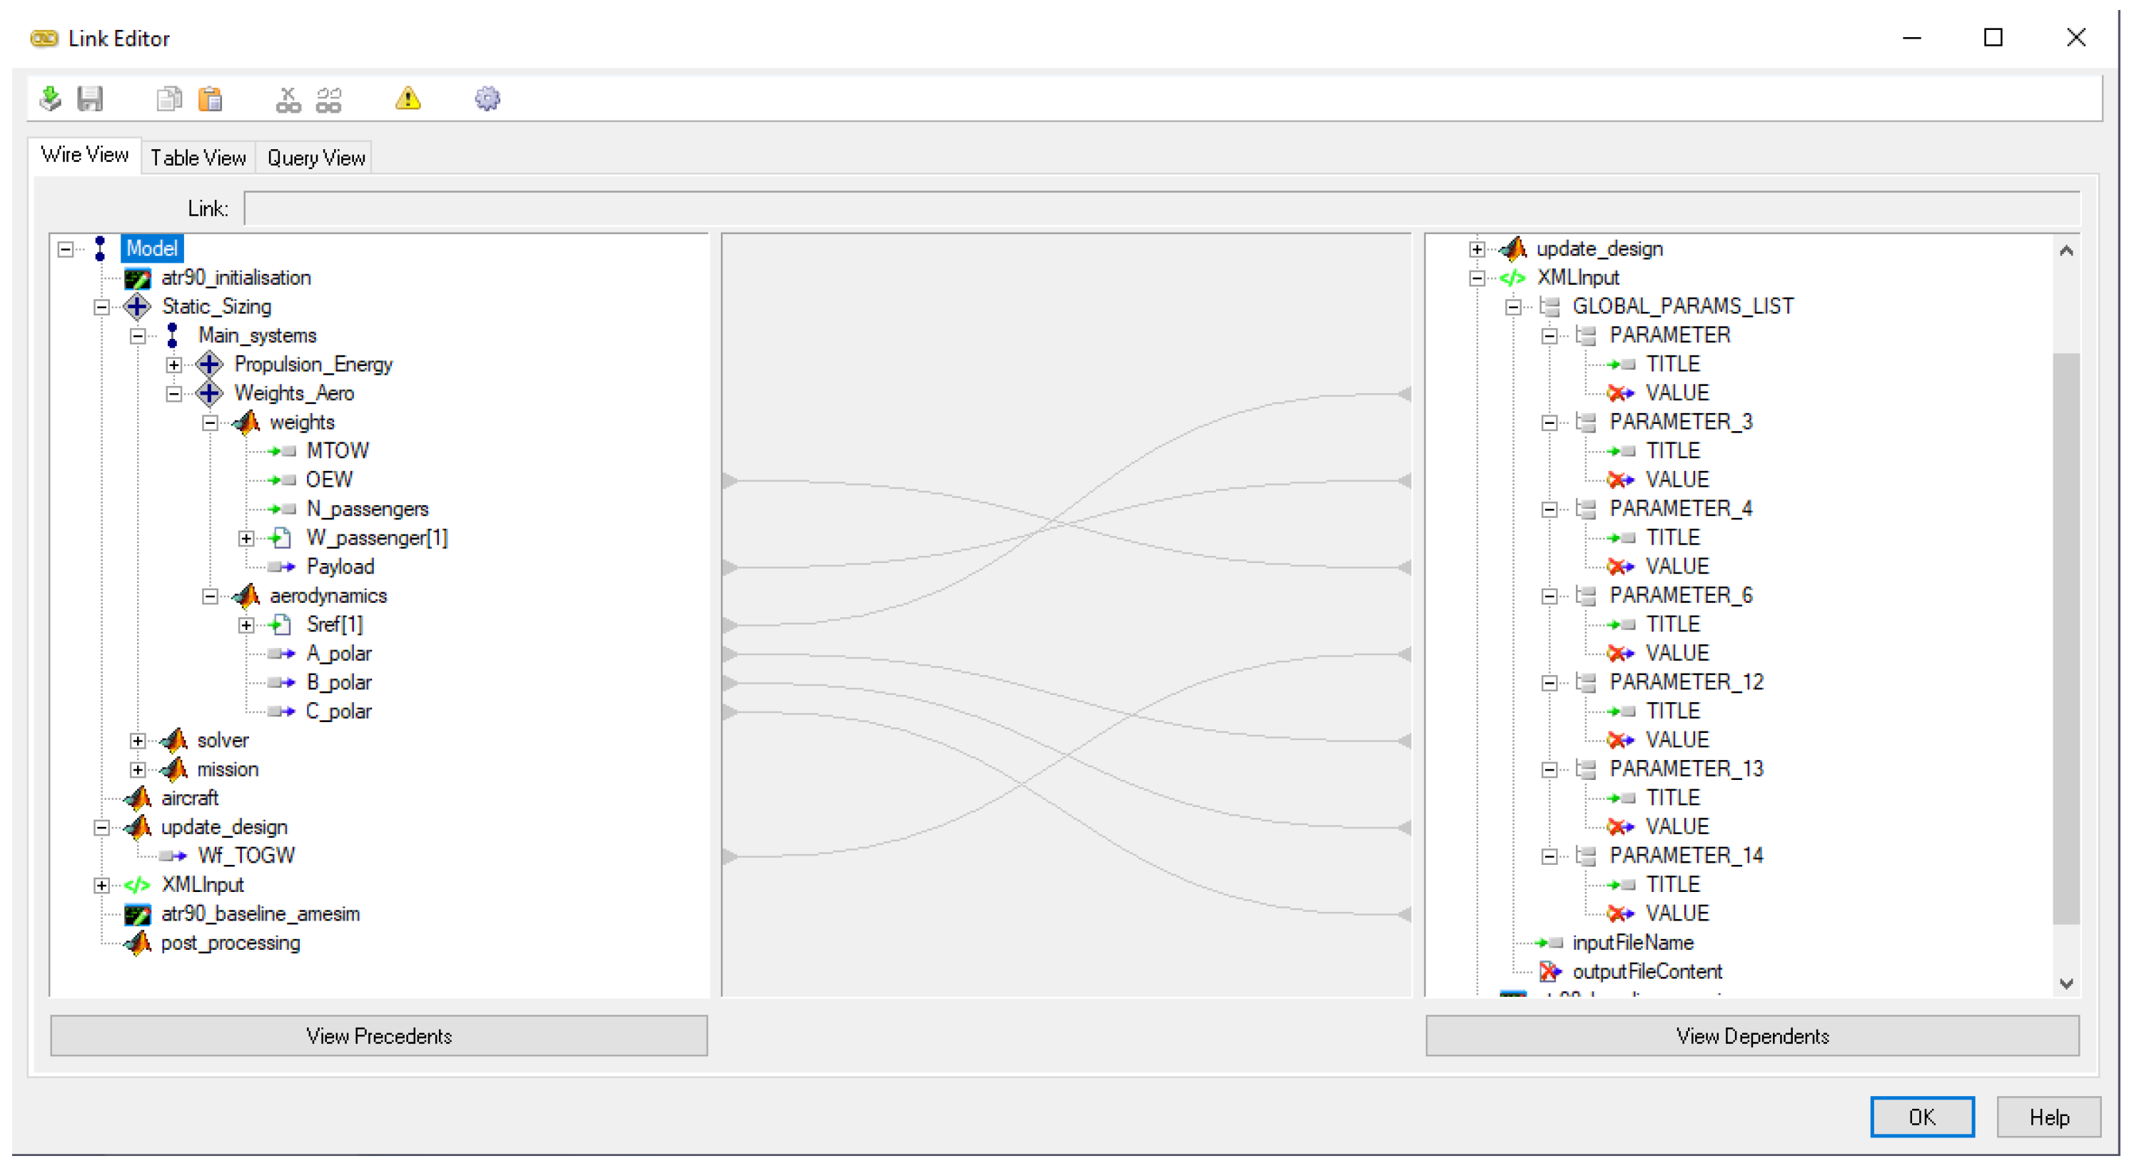2134x1171 pixels.
Task: Expand the left XMLInput node
Action: pos(101,886)
